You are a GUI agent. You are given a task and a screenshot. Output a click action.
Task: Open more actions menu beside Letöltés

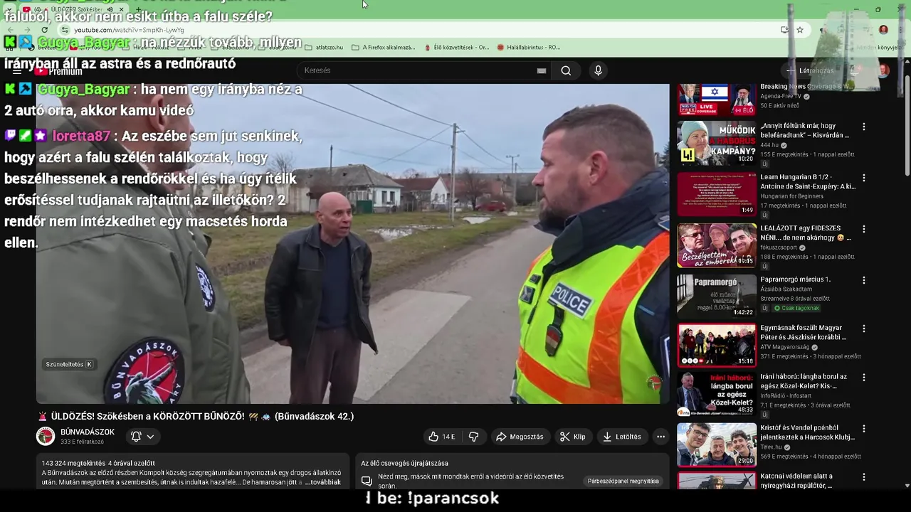660,437
